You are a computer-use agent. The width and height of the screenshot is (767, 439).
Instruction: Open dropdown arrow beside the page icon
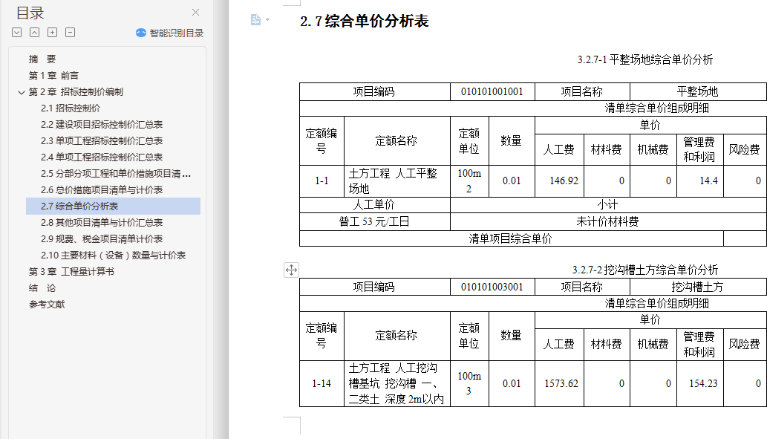[x=267, y=20]
